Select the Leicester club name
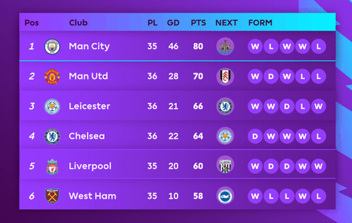 coord(89,106)
